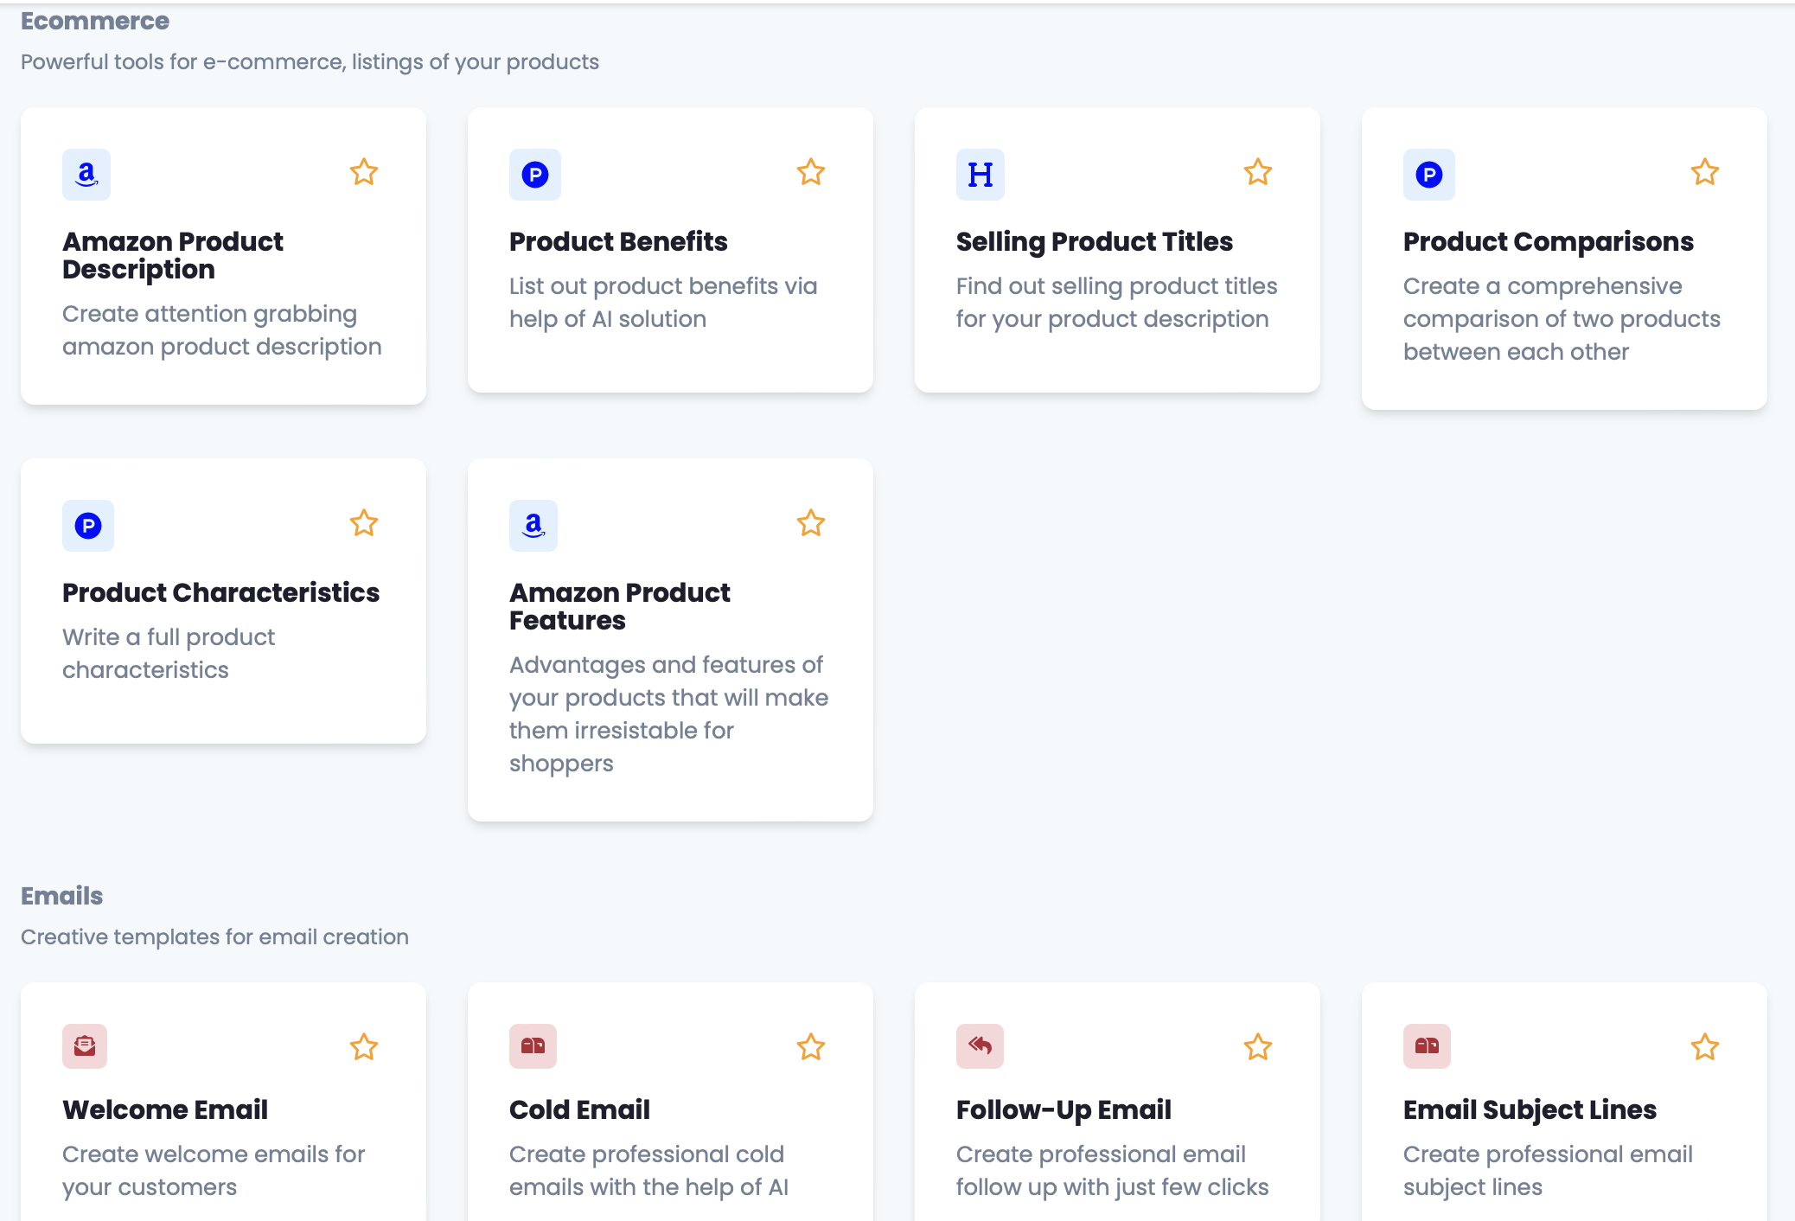Open the Product Comparisons template title
The image size is (1795, 1221).
(1548, 241)
